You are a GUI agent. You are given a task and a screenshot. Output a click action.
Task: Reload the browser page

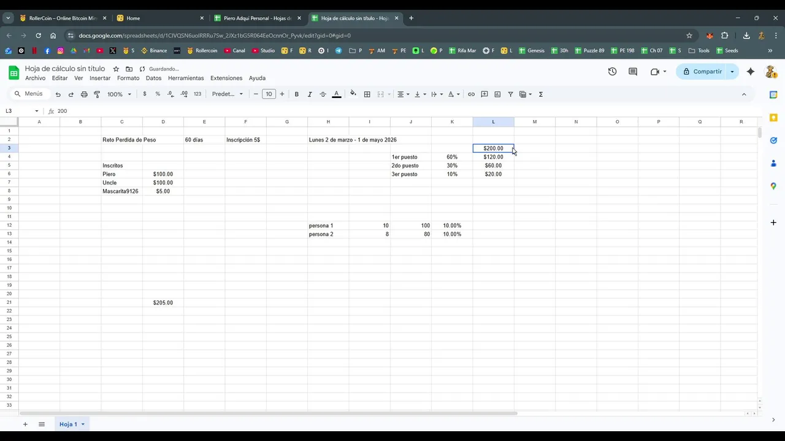point(38,36)
